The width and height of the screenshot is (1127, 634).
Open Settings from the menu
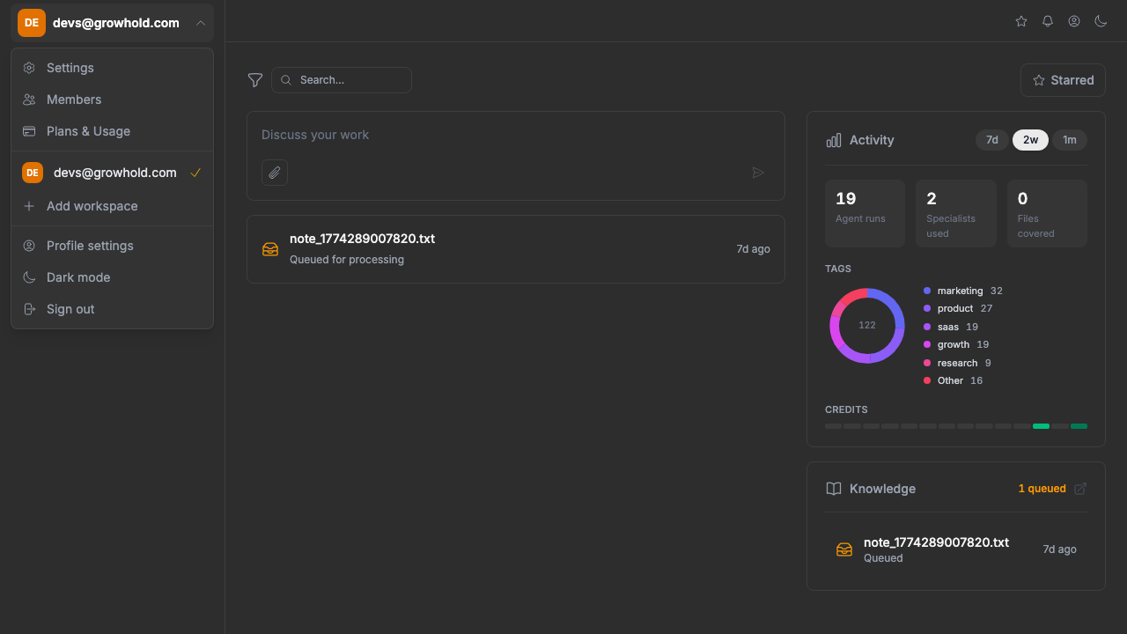pyautogui.click(x=70, y=68)
